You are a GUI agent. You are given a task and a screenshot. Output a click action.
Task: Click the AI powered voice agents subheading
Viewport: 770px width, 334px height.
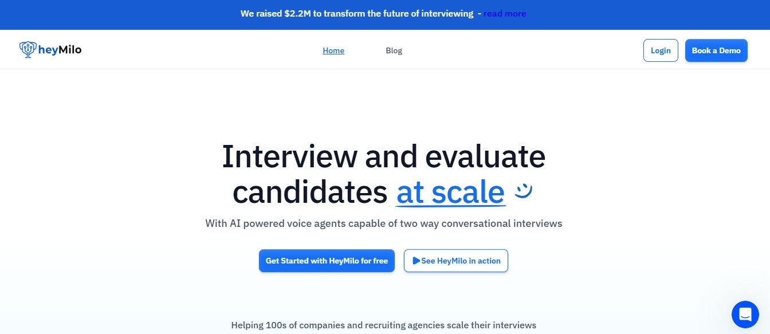tap(384, 223)
